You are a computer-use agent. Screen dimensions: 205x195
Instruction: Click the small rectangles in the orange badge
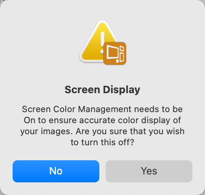(120, 54)
